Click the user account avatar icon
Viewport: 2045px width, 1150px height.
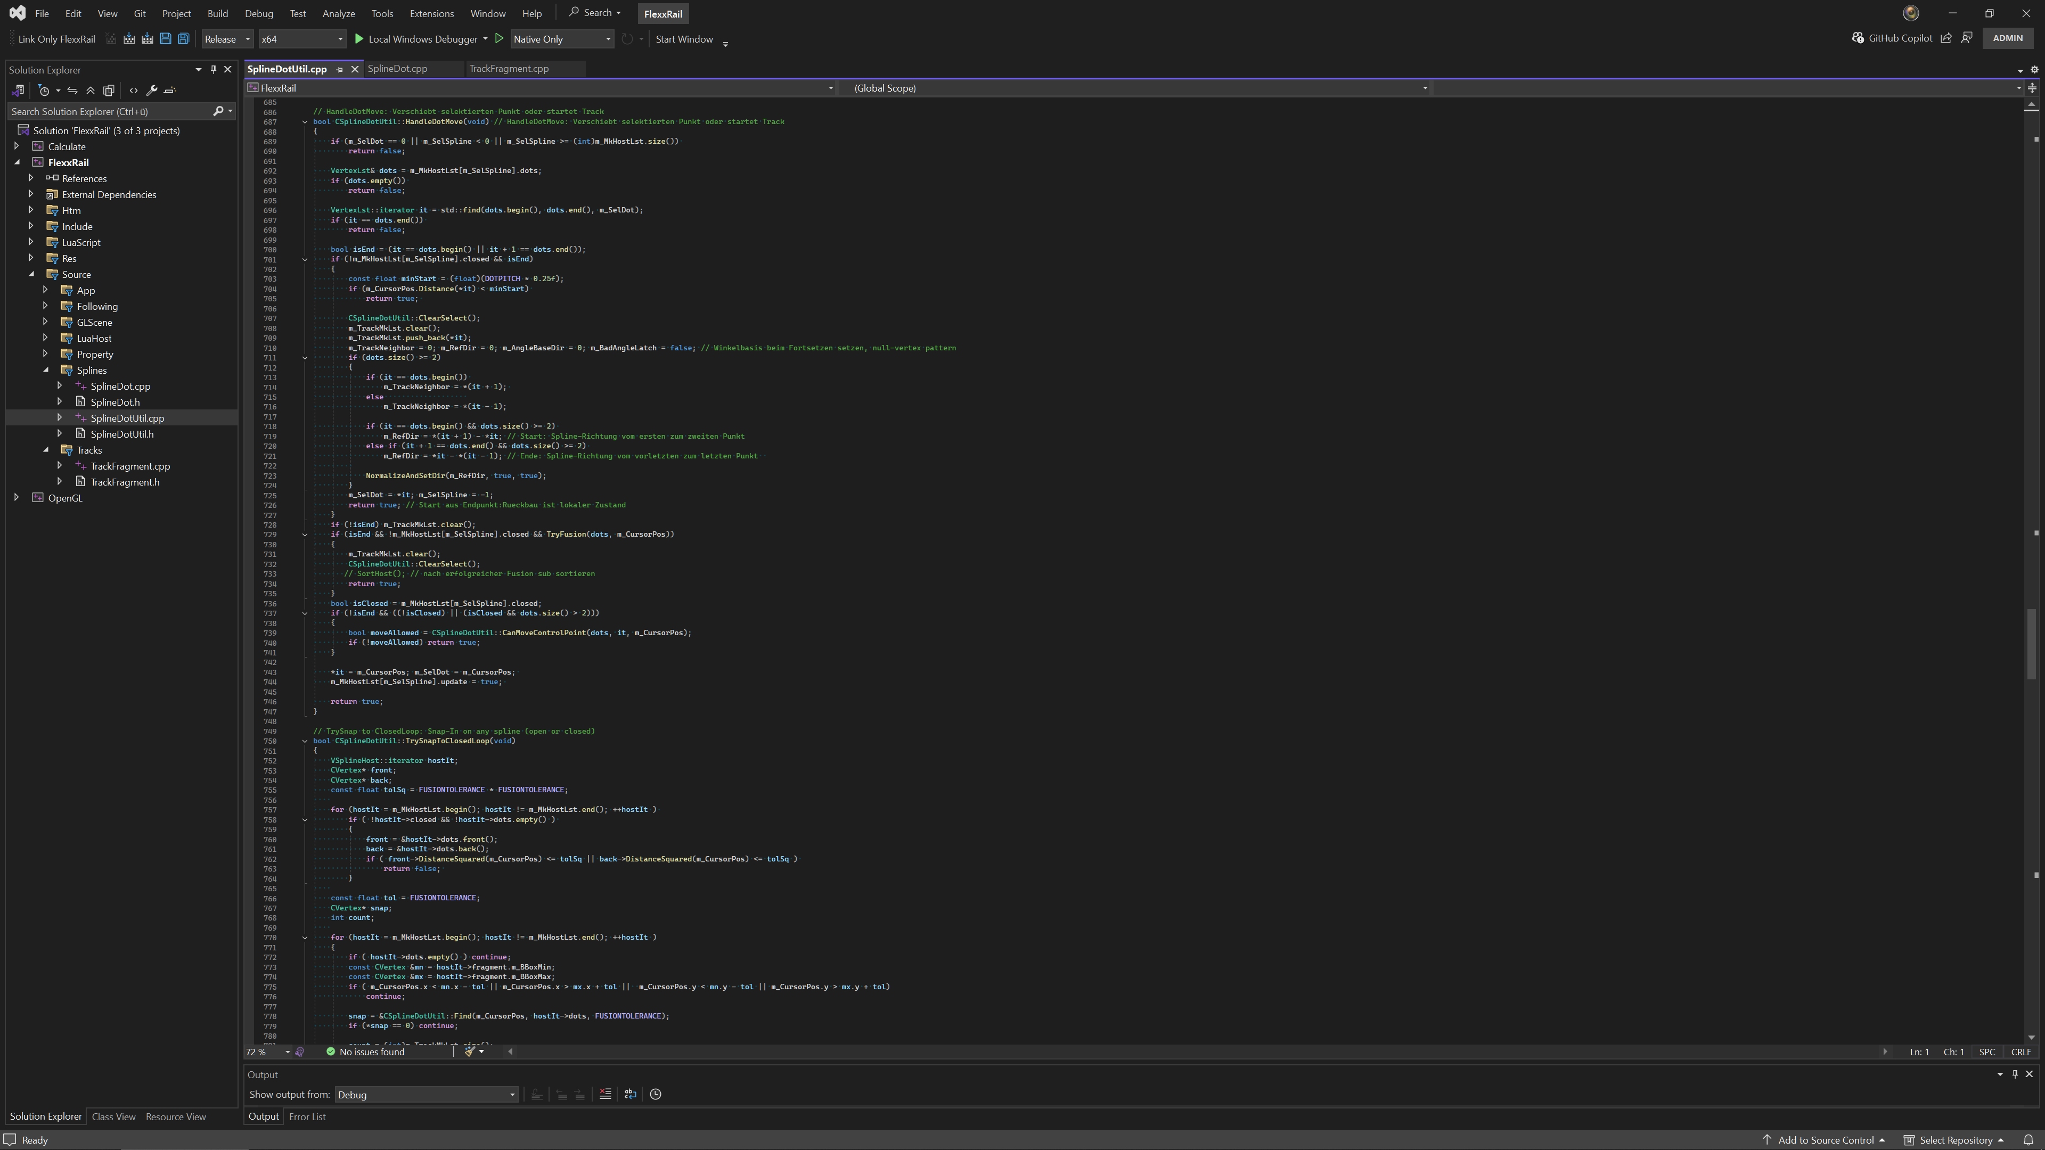1912,13
